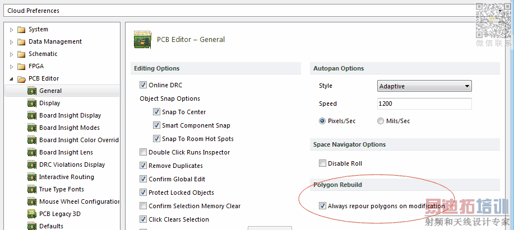Image resolution: width=514 pixels, height=230 pixels.
Task: Expand the System tree node
Action: click(11, 30)
